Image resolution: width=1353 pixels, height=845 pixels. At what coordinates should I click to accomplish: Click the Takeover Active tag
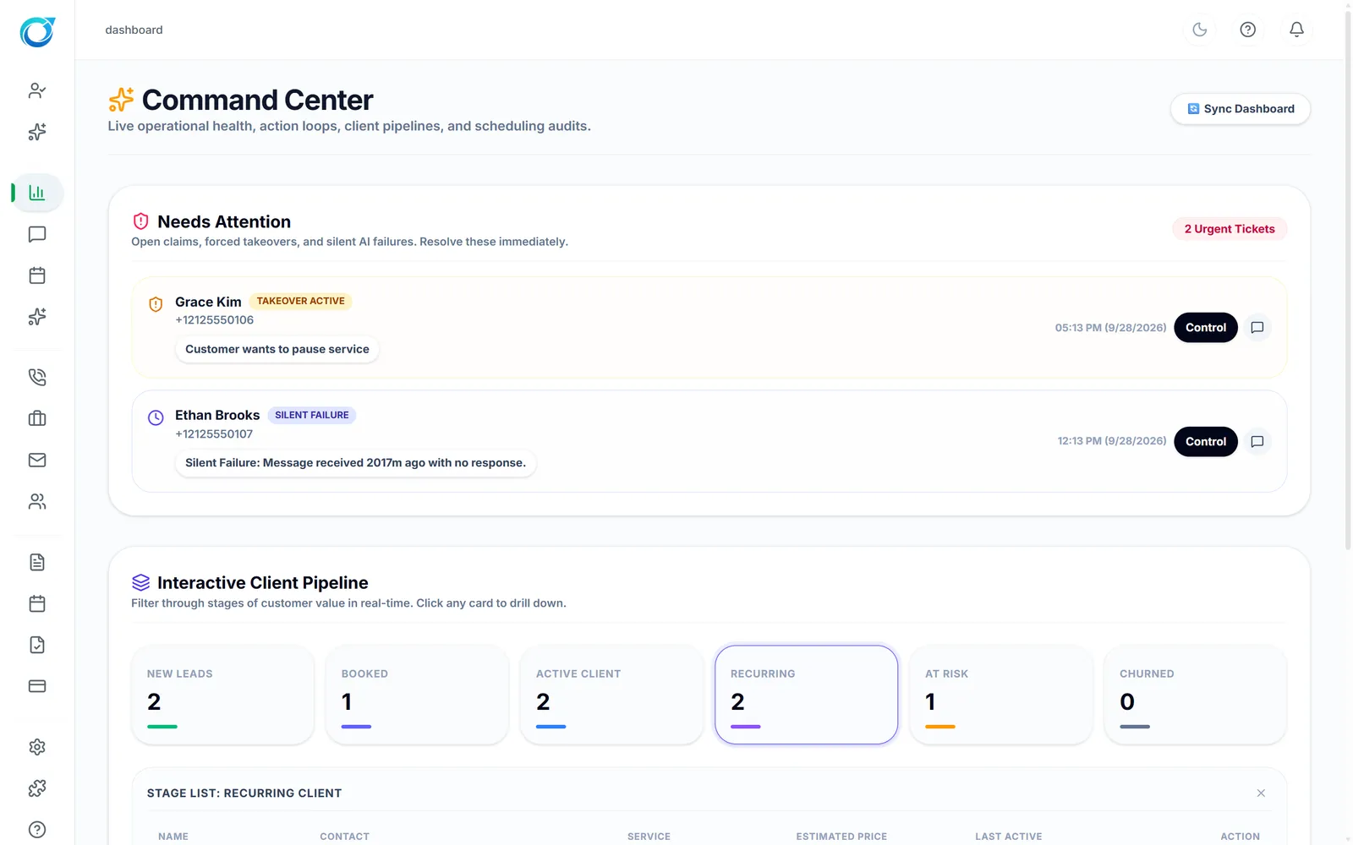tap(301, 301)
